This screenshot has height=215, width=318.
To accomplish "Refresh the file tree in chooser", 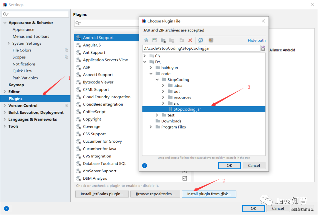I will pyautogui.click(x=201, y=40).
